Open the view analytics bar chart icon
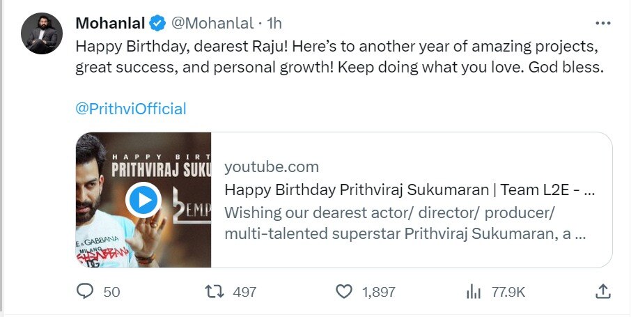This screenshot has height=317, width=631. pyautogui.click(x=474, y=291)
